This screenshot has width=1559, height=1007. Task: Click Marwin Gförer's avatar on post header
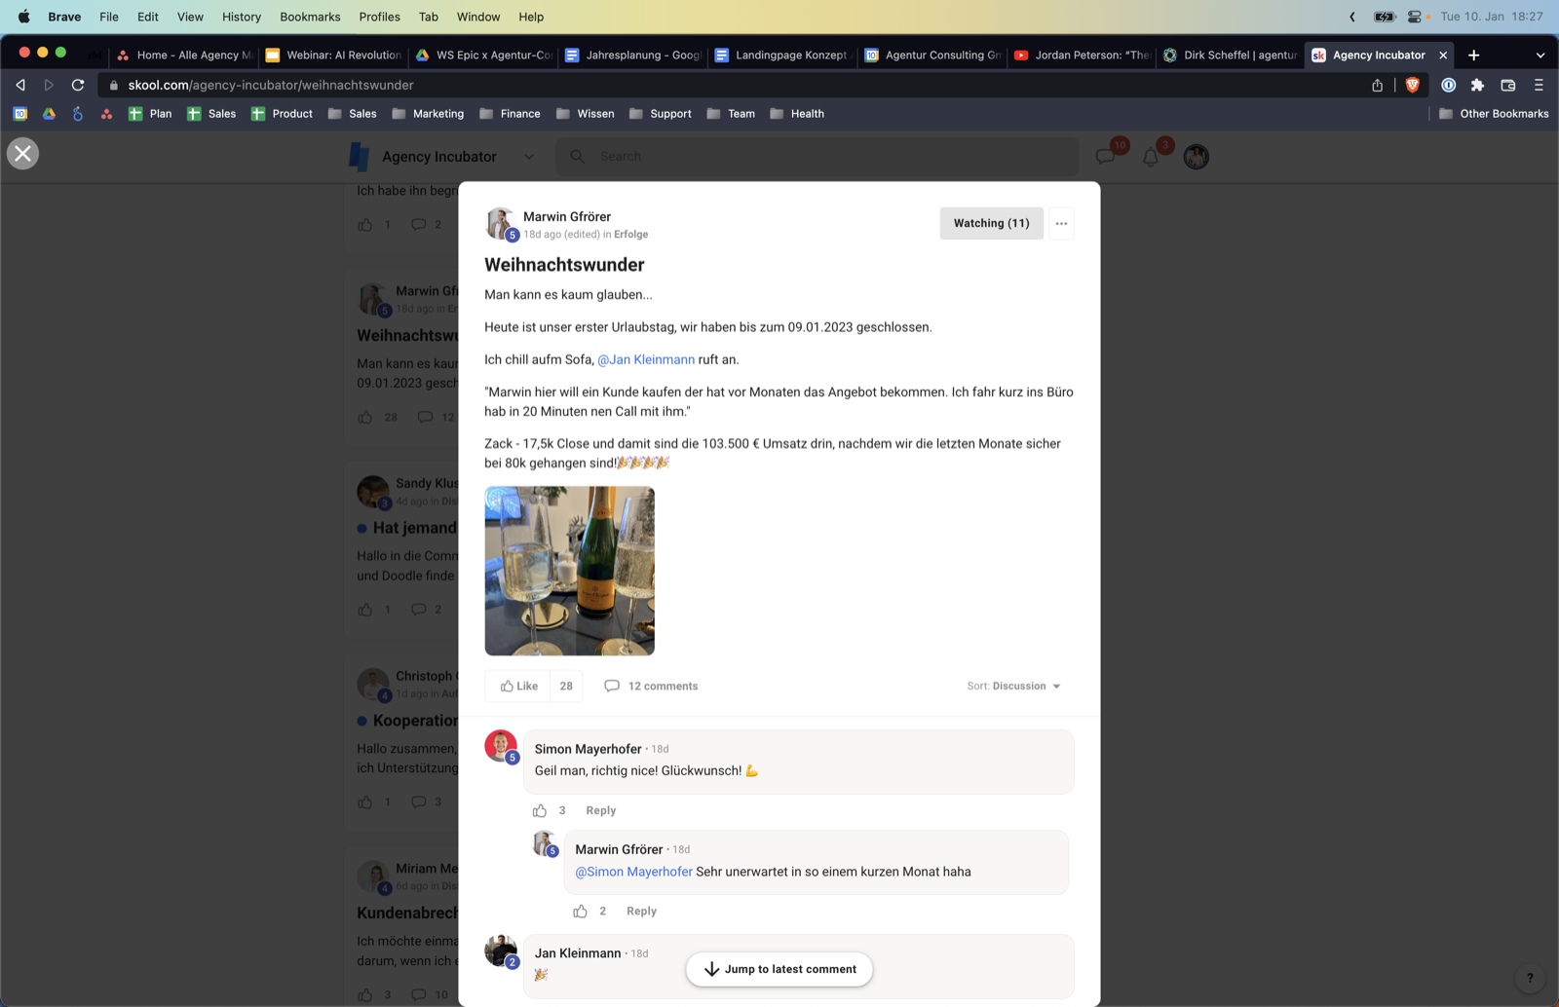pyautogui.click(x=500, y=223)
